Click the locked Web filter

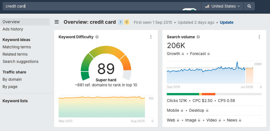173,120
